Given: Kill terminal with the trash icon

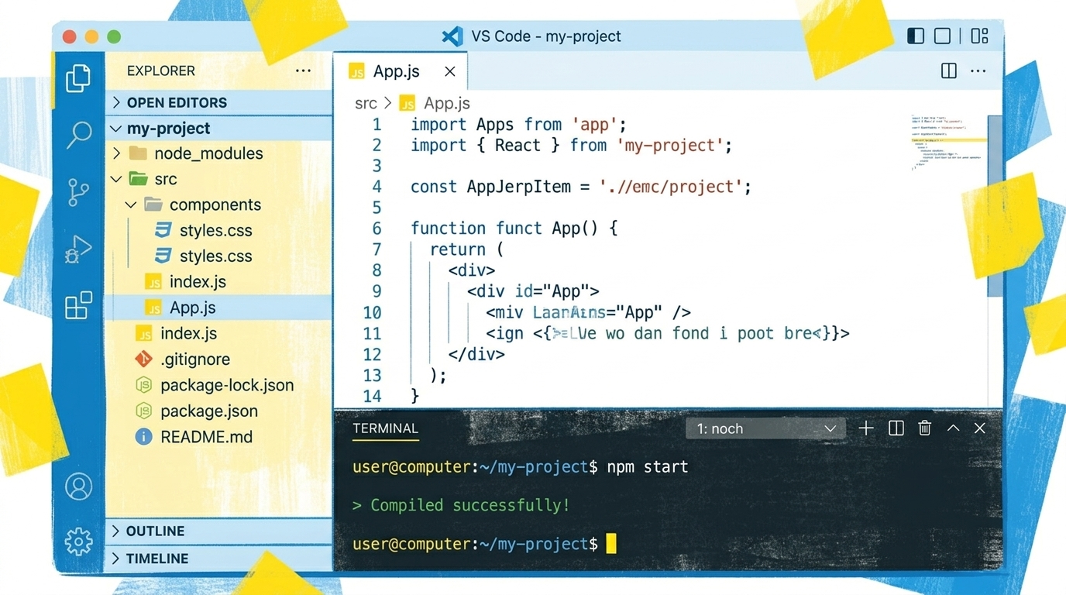Looking at the screenshot, I should [x=924, y=428].
